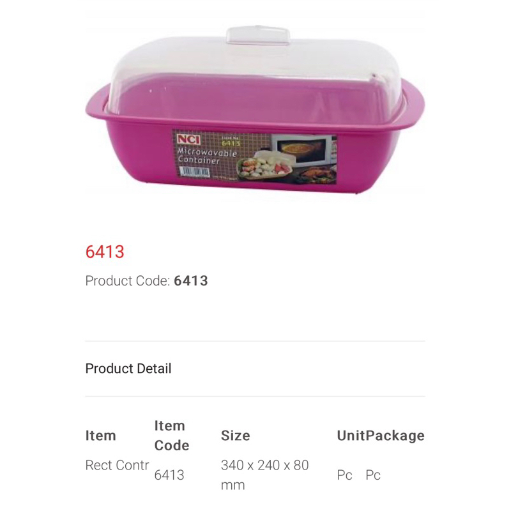Screen dimensions: 511x511
Task: Click the transparent lid handle in photo
Action: pos(258,35)
